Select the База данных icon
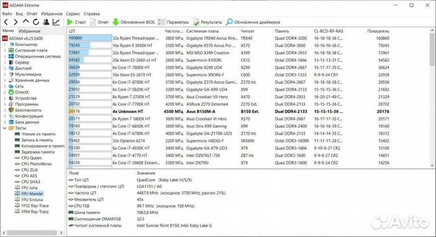 click(x=11, y=122)
